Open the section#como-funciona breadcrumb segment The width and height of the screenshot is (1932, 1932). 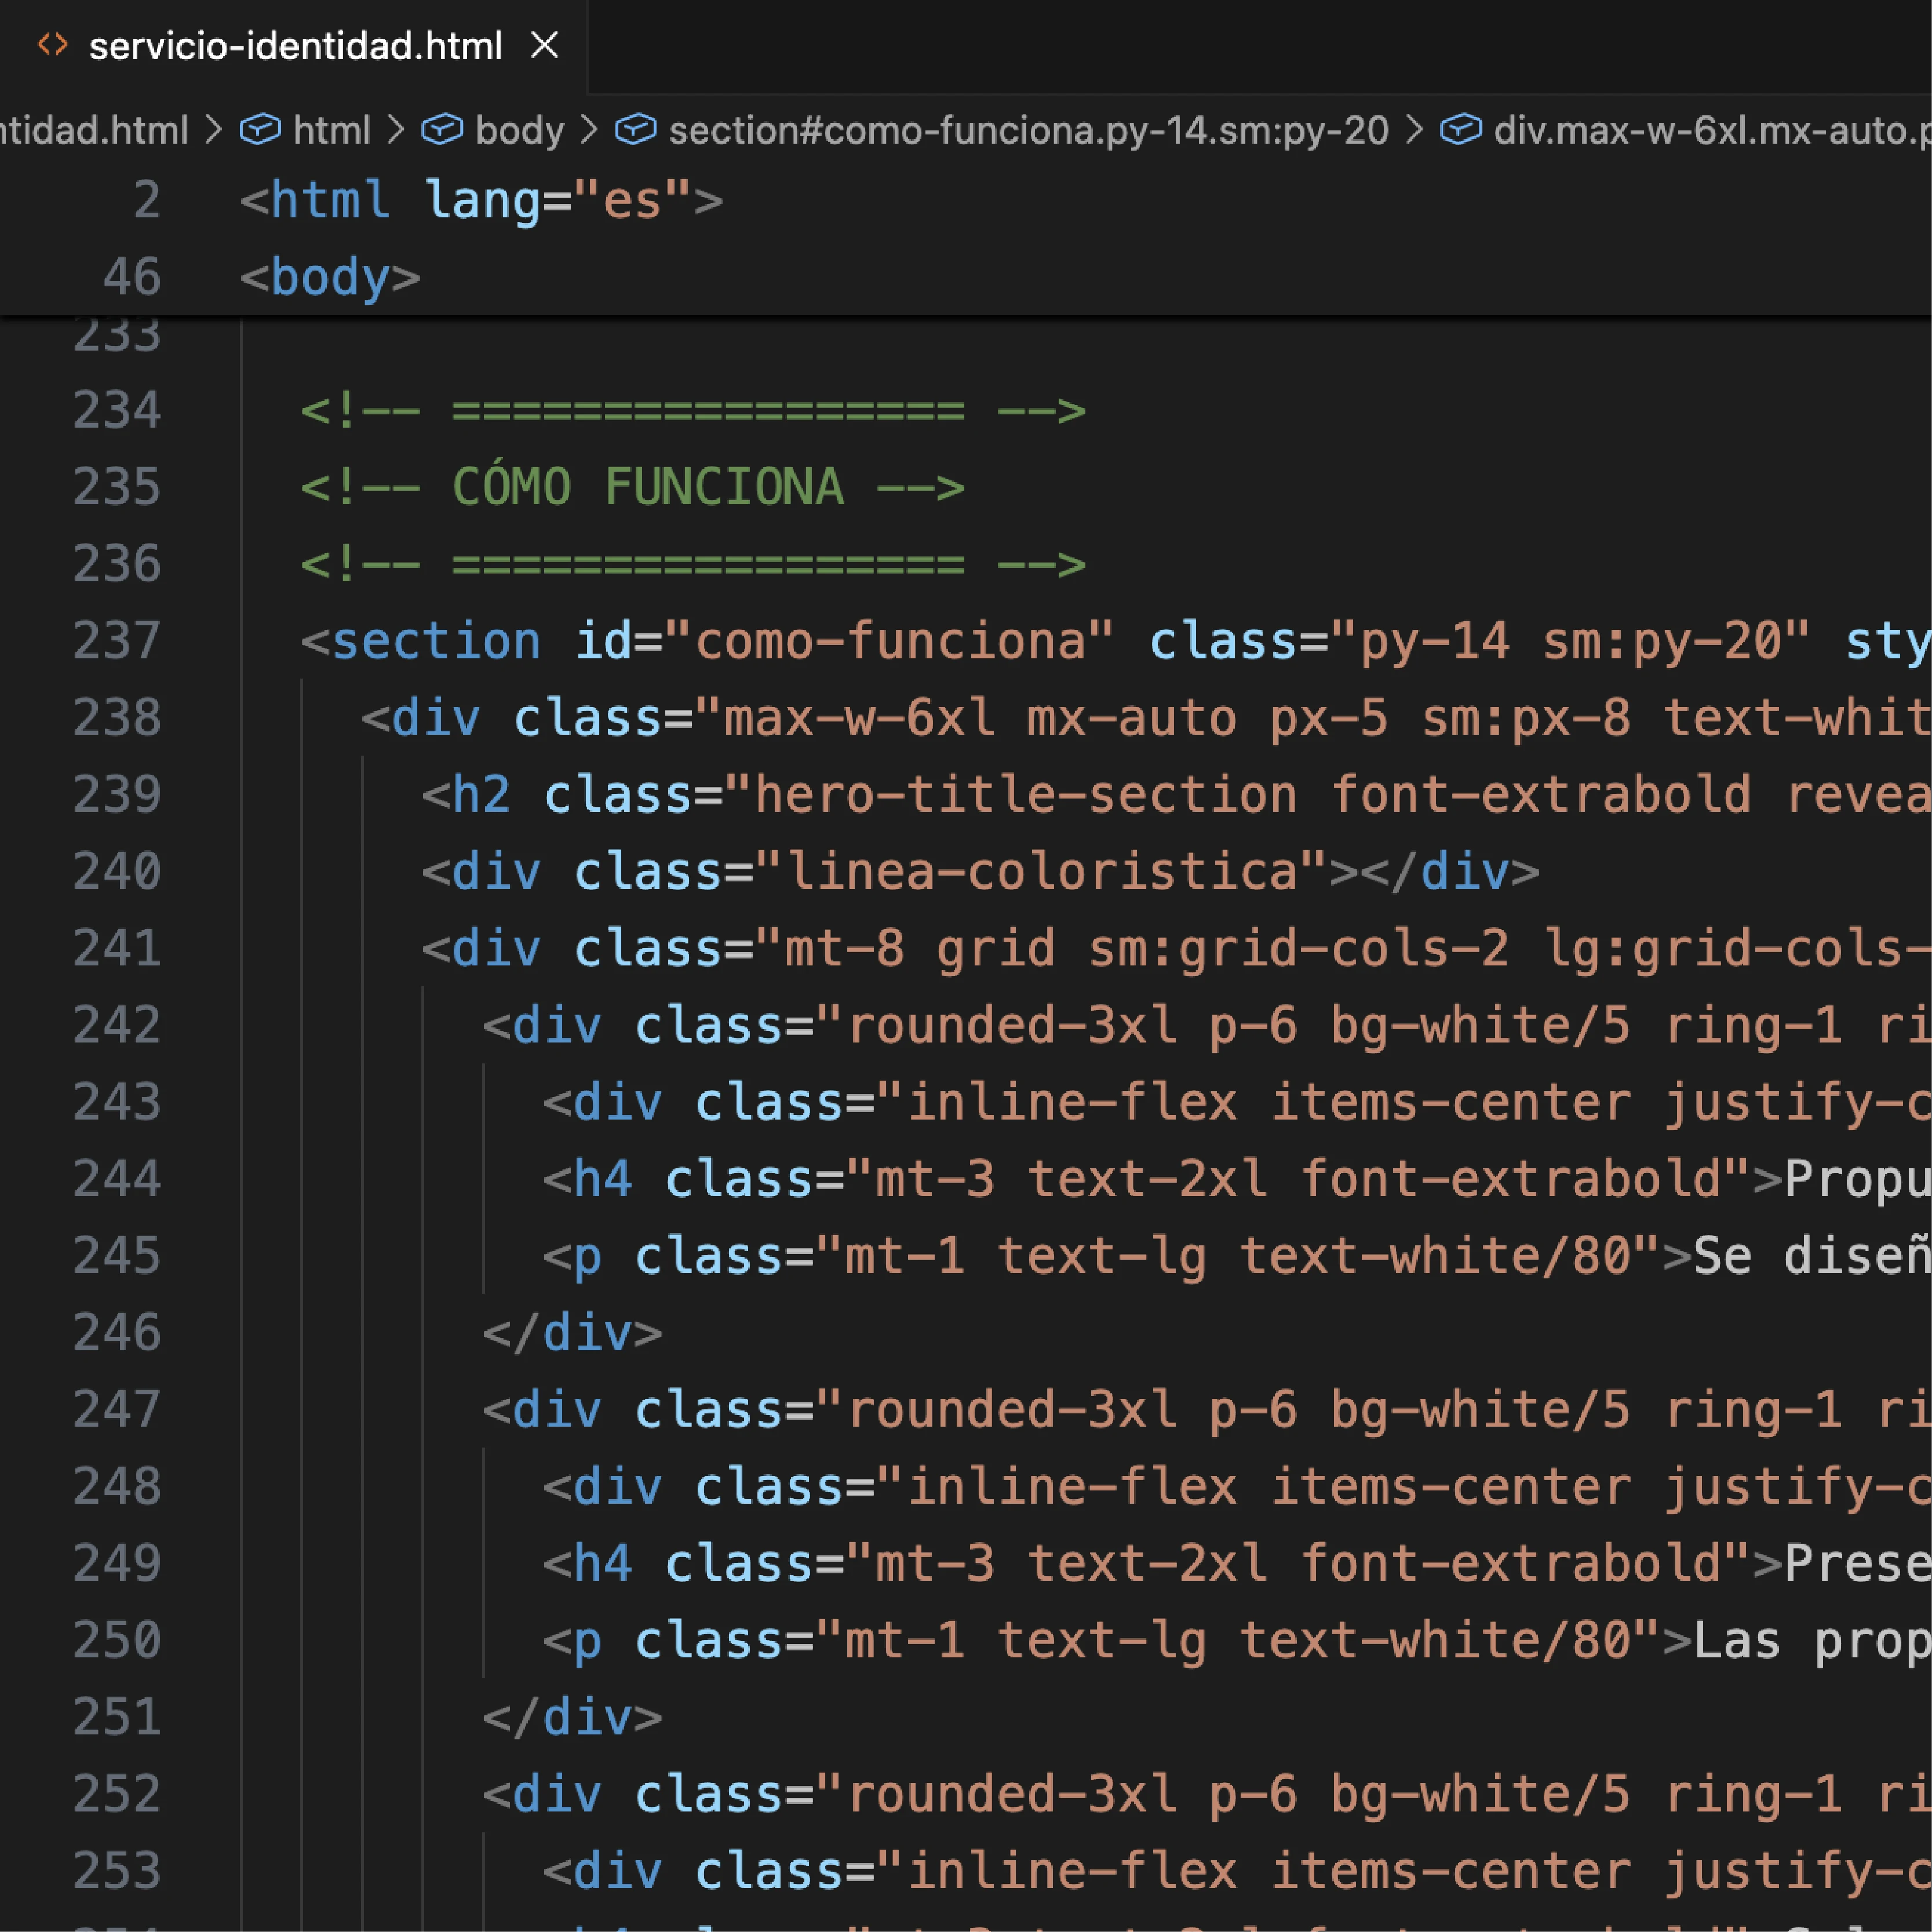click(x=1028, y=130)
